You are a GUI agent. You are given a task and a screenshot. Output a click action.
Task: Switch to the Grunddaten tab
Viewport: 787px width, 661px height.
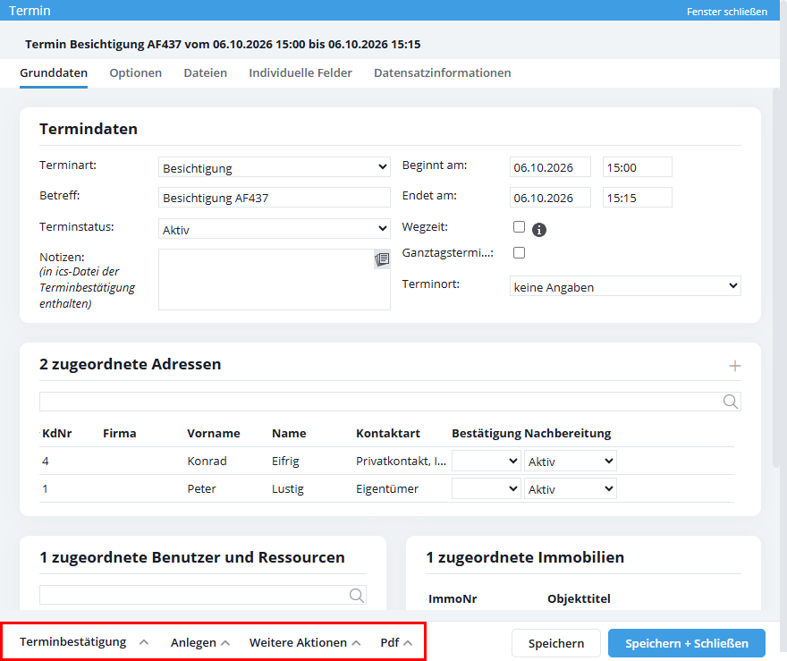tap(54, 72)
